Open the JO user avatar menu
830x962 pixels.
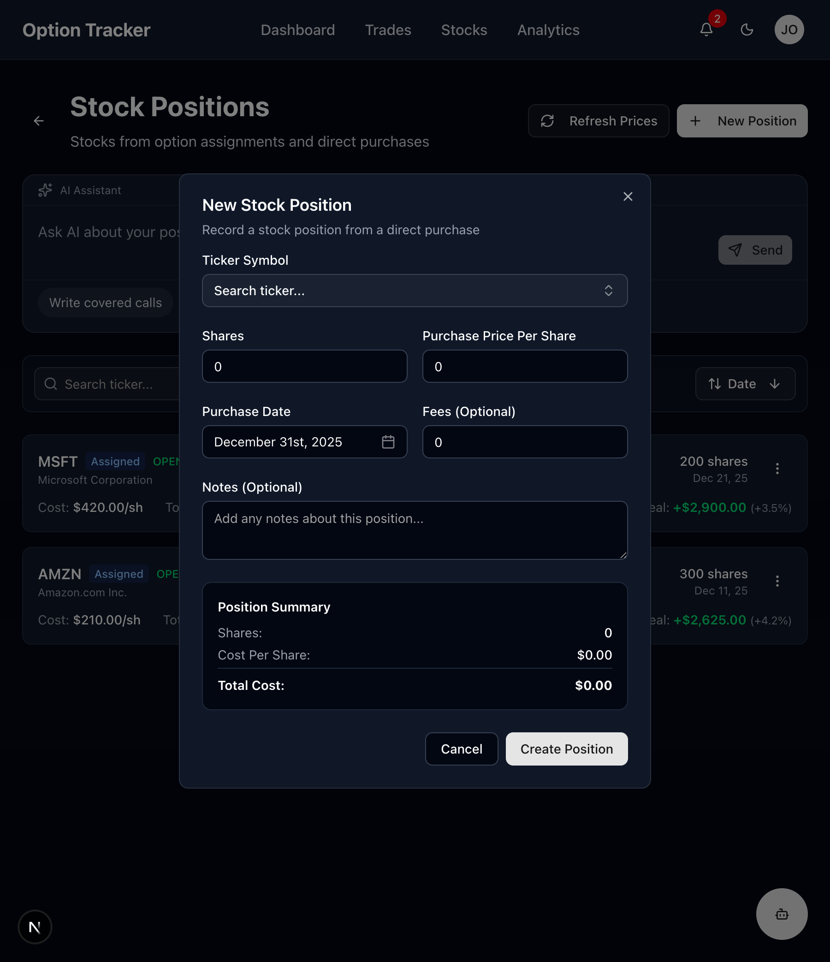point(788,30)
